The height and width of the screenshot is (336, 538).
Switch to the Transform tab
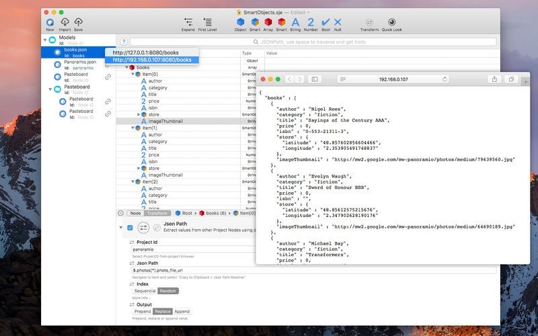coord(157,213)
